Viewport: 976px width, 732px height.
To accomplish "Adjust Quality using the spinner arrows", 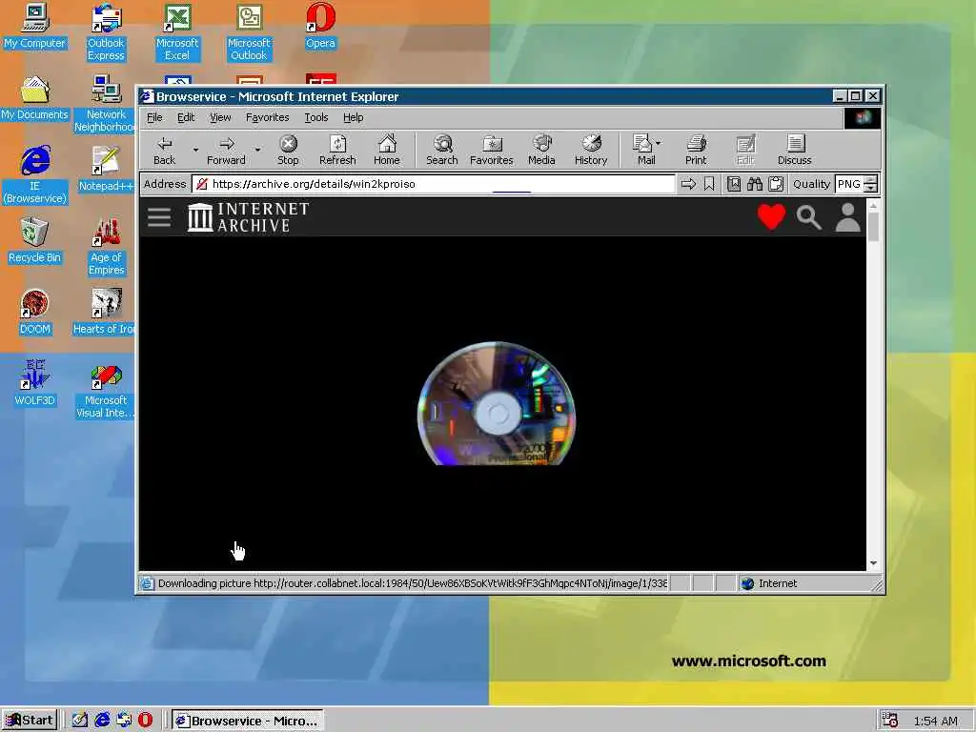I will pos(871,184).
